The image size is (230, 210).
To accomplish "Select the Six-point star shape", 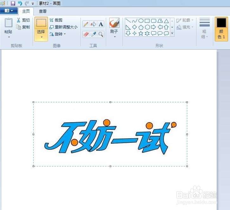I will tap(147, 33).
